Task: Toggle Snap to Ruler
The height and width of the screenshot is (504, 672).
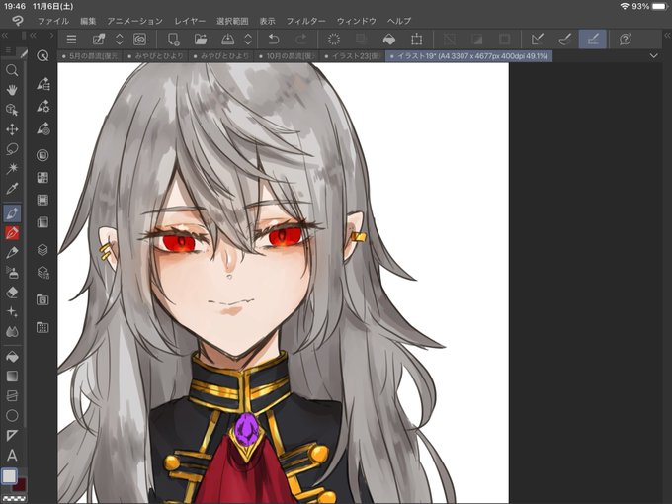Action: point(537,40)
